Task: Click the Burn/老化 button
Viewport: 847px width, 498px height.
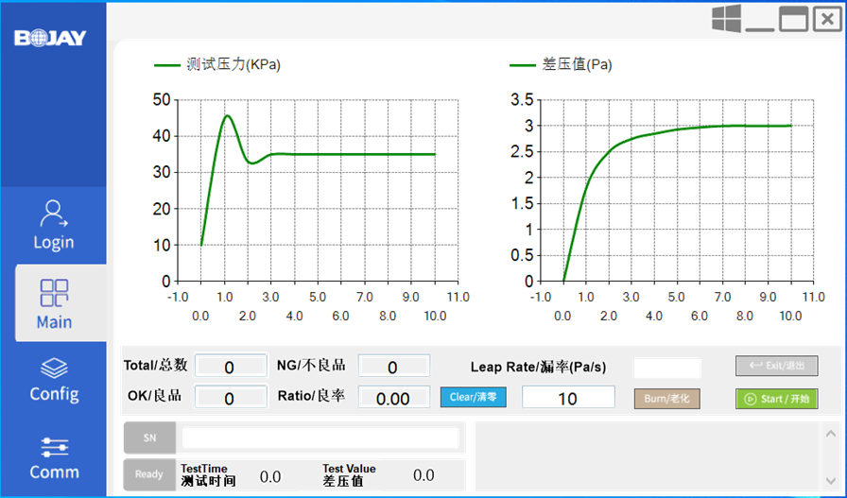Action: [x=666, y=399]
